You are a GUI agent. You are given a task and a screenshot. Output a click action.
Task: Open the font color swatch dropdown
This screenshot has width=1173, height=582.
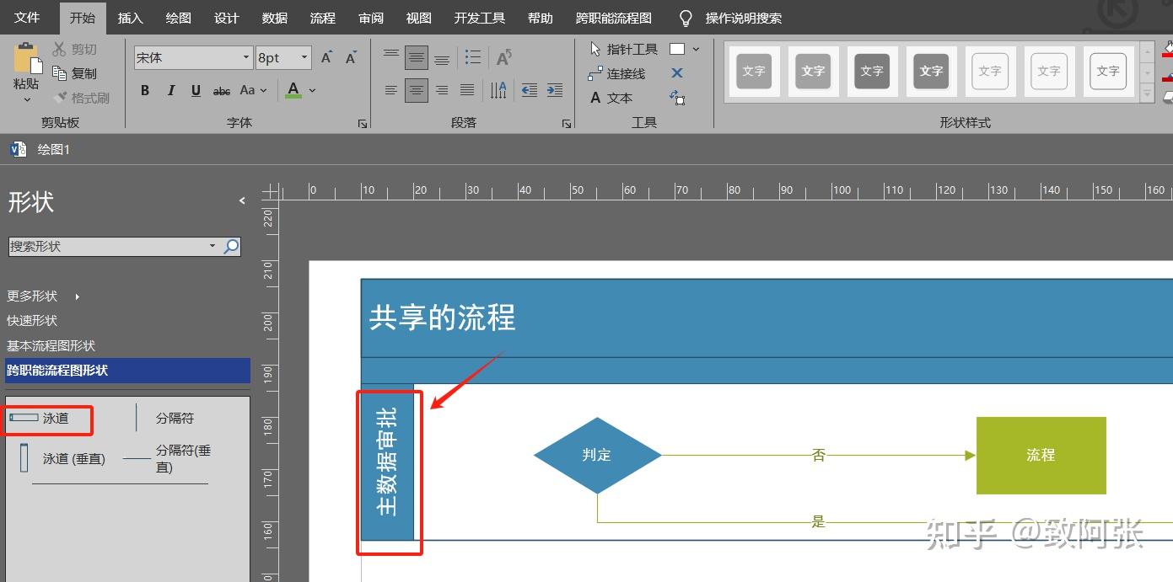coord(310,90)
